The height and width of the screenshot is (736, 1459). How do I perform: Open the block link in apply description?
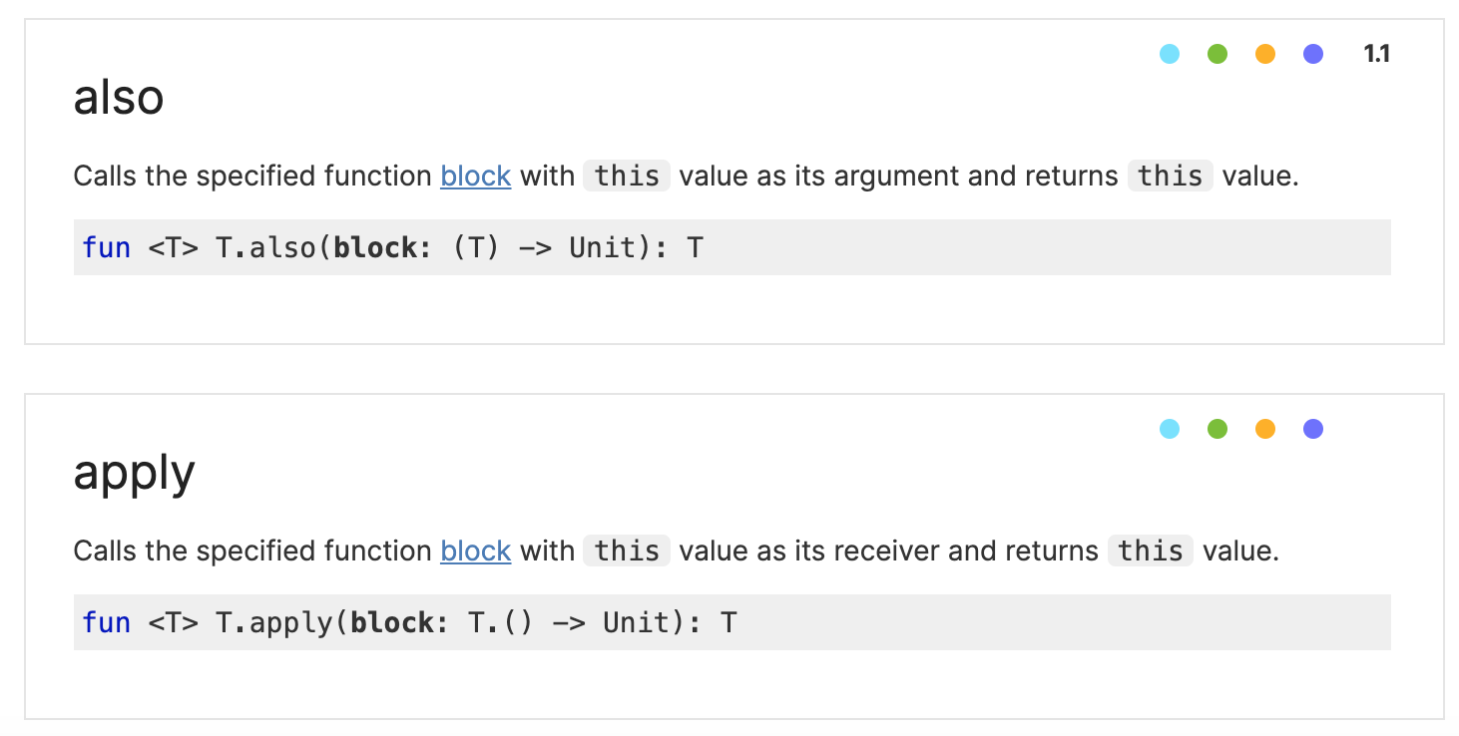click(x=476, y=552)
